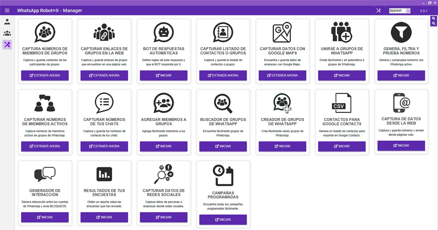Click the Unirse a Grupos people-plus icon
Viewport: 438px width, 230px height.
(342, 32)
